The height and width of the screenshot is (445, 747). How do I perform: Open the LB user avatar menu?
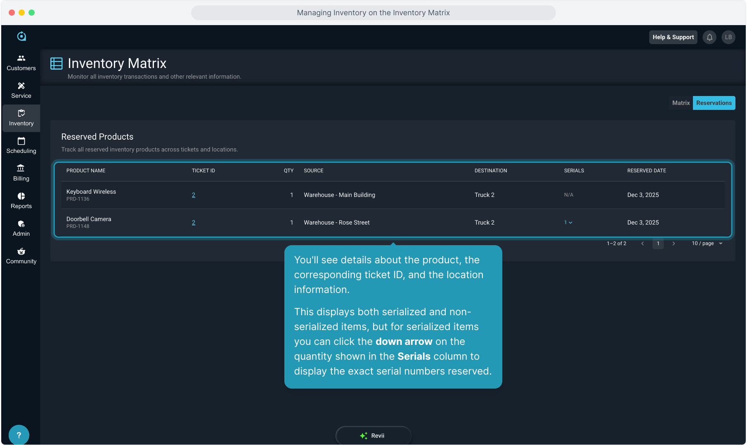pyautogui.click(x=728, y=37)
